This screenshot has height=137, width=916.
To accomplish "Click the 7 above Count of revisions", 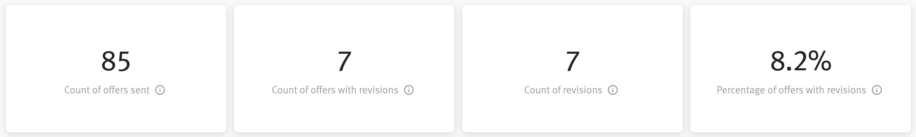I will click(x=572, y=62).
